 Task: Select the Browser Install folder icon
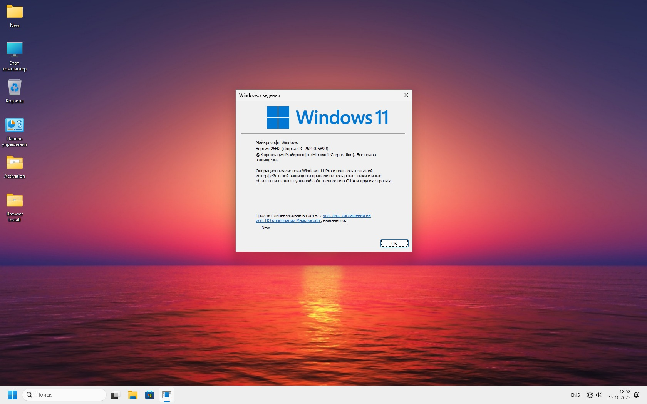[15, 207]
